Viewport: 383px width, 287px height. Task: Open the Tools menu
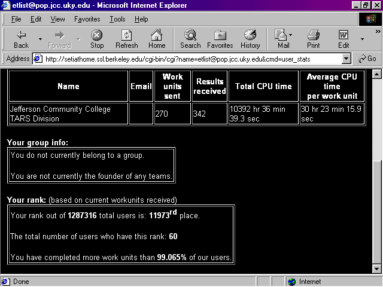tap(117, 19)
